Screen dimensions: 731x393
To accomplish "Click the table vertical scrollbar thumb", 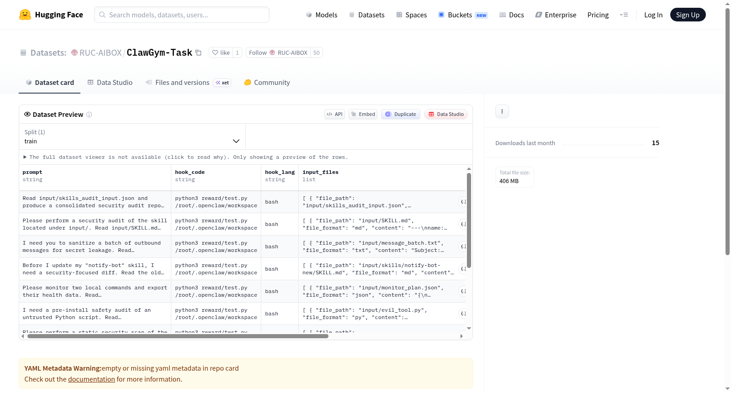I will point(469,220).
